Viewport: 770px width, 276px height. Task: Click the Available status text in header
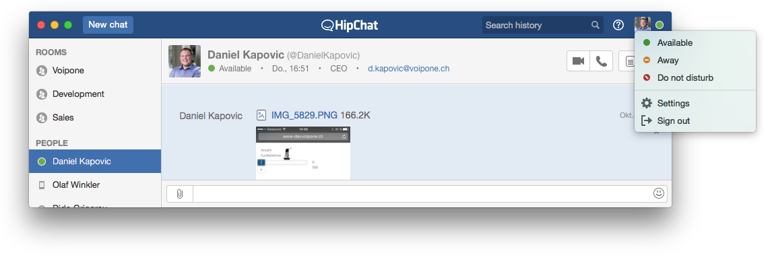[235, 69]
